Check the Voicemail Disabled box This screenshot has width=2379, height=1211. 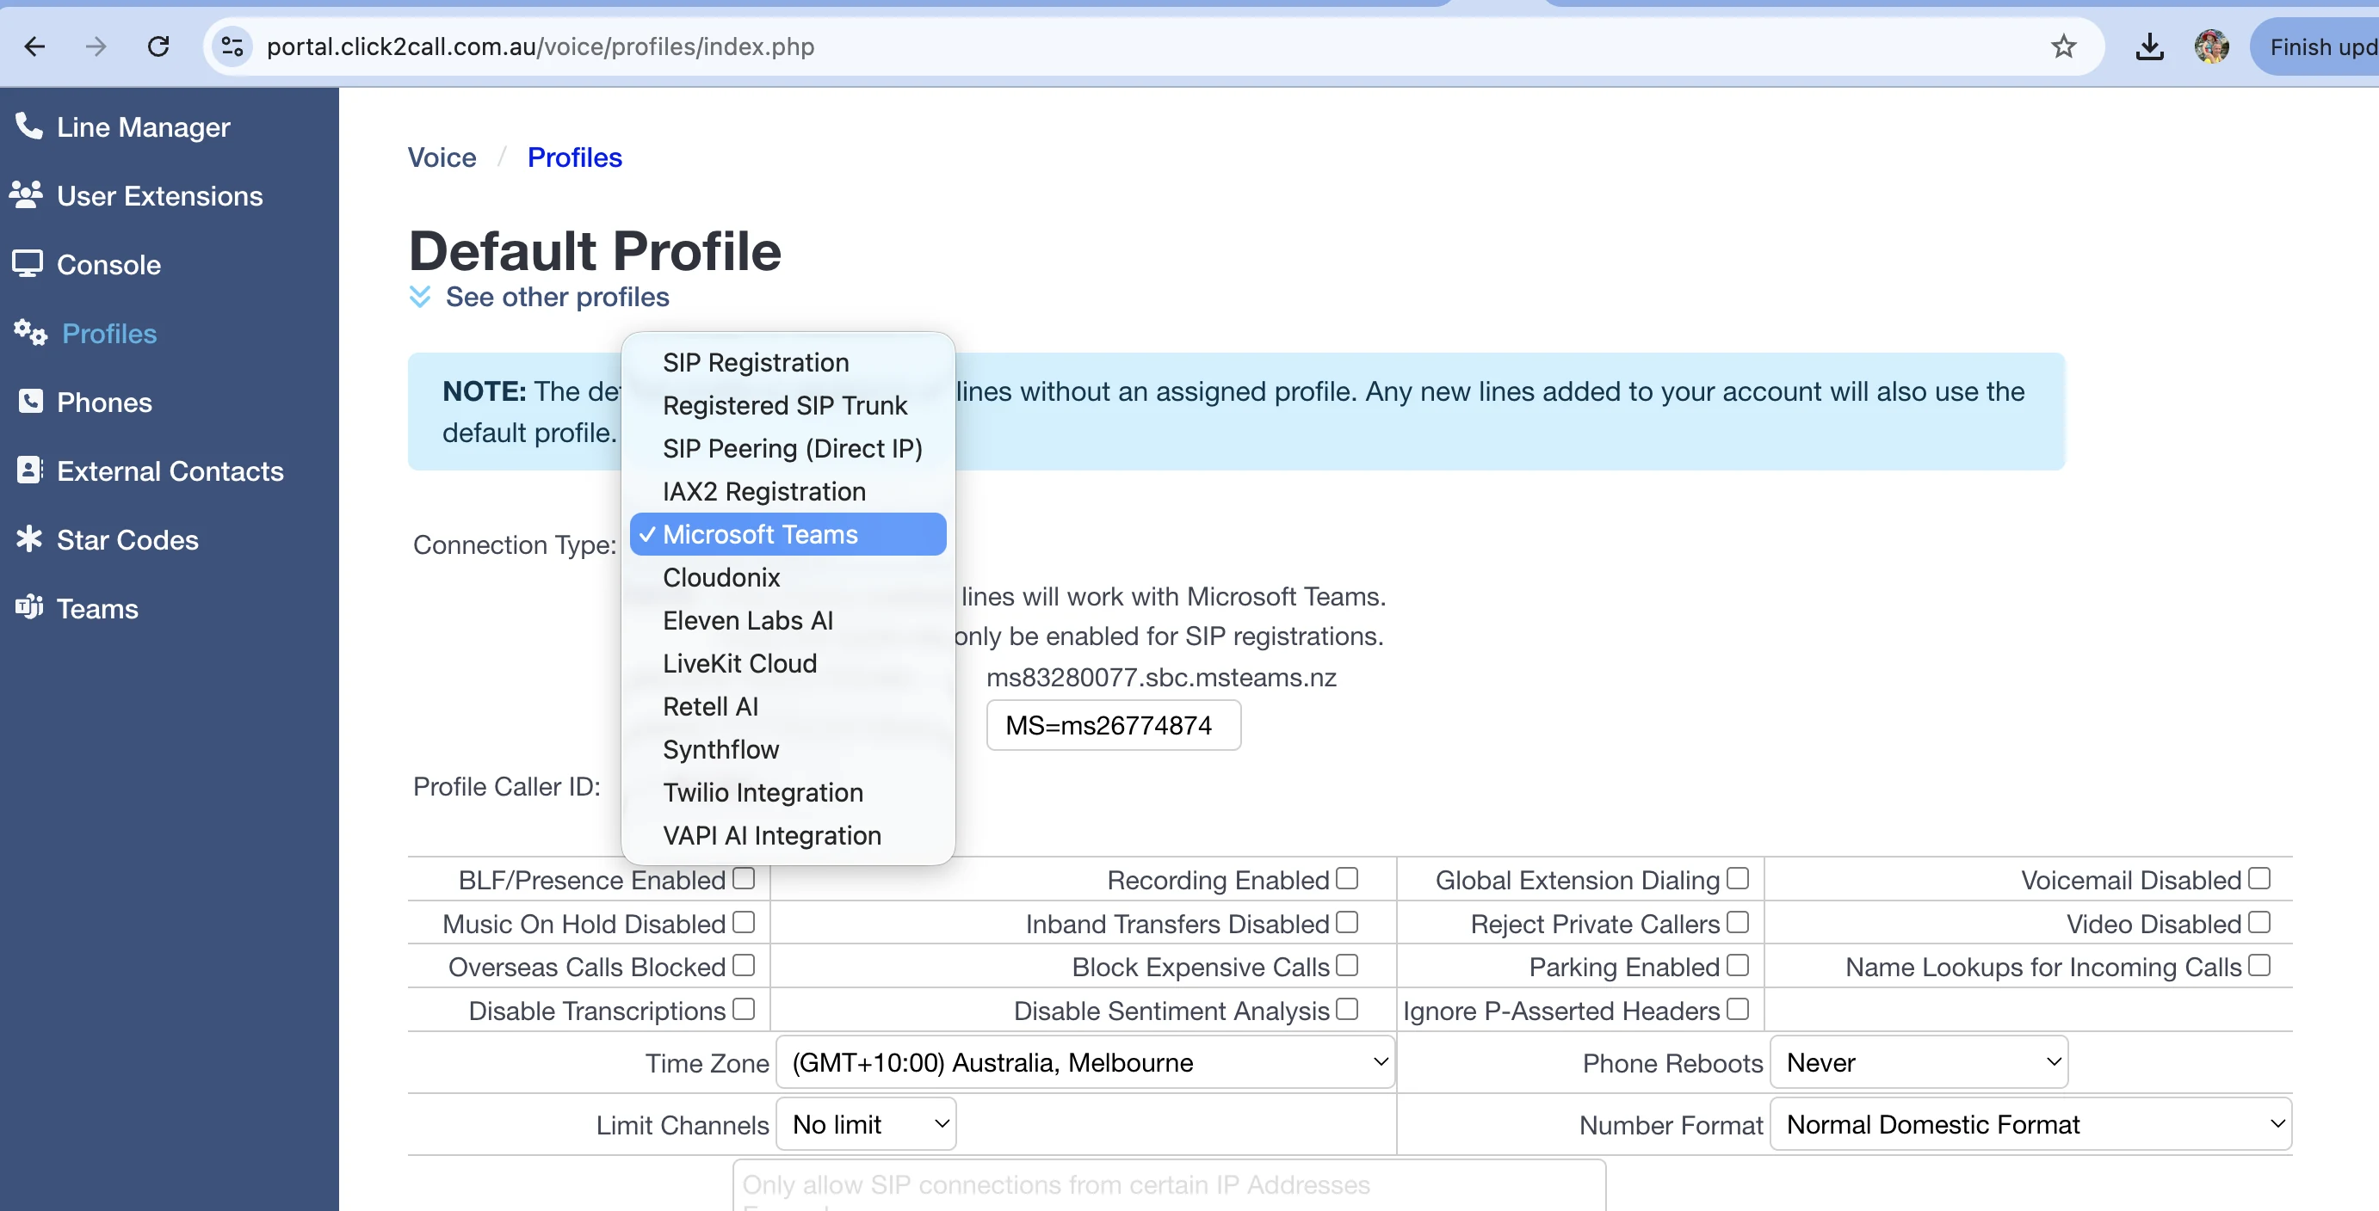pos(2259,879)
